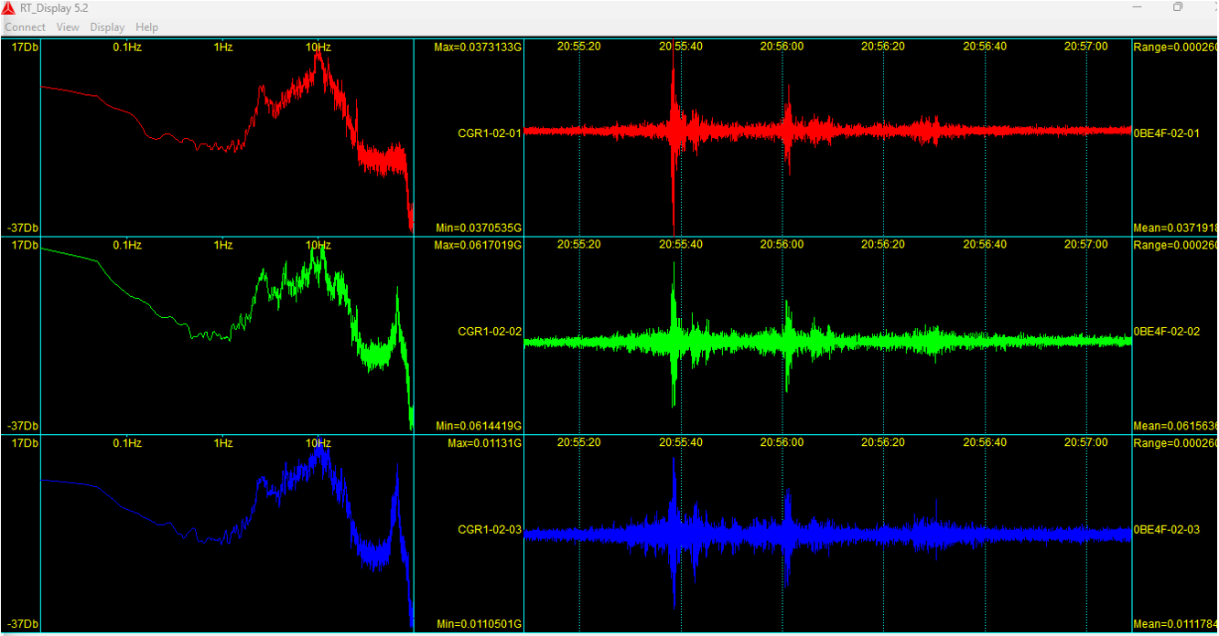Image resolution: width=1219 pixels, height=636 pixels.
Task: Open the Display menu
Action: coord(107,27)
